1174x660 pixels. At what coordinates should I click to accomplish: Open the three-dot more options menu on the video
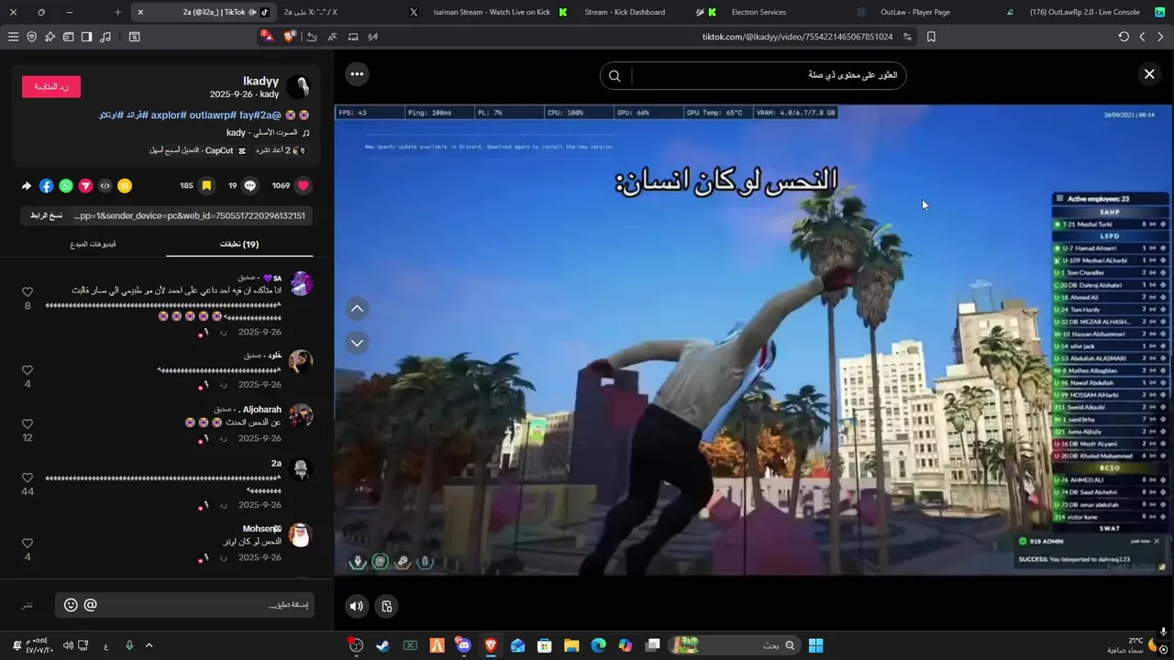357,74
